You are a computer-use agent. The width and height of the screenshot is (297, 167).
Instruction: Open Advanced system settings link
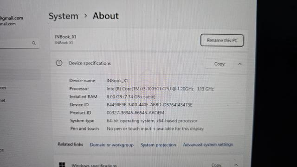[x=208, y=144]
